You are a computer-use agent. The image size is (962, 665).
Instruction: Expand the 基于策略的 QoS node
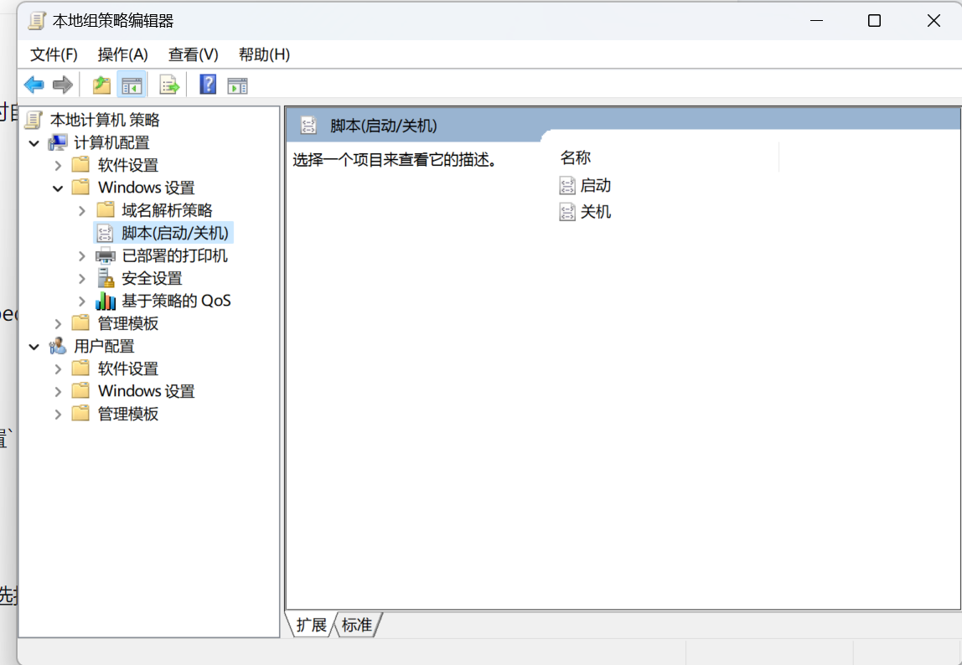click(x=81, y=302)
